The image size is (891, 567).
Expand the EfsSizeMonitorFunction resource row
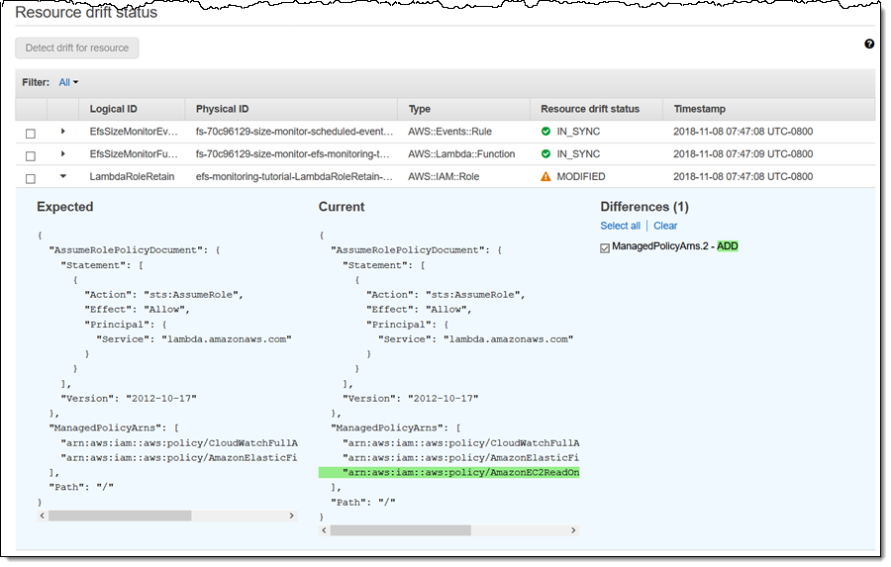63,154
